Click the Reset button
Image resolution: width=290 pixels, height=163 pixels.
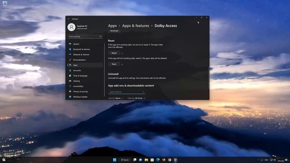pos(114,64)
